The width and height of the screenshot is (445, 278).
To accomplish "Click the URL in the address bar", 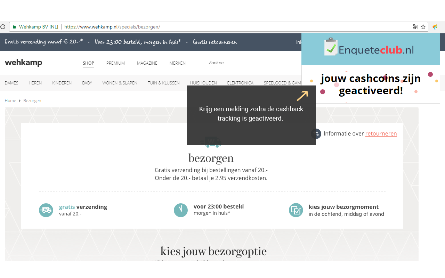I will click(112, 27).
